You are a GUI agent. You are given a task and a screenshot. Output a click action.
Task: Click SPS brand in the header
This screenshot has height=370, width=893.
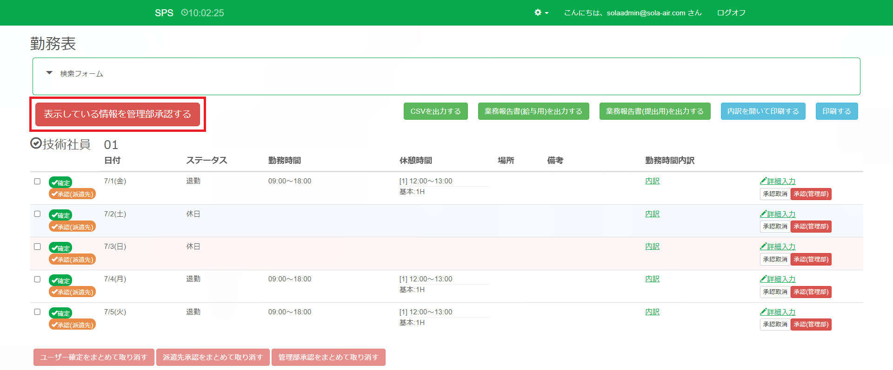(x=164, y=13)
